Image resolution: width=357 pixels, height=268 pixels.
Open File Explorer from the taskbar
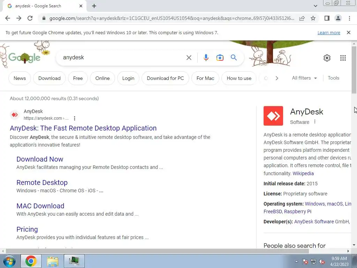coord(53,261)
